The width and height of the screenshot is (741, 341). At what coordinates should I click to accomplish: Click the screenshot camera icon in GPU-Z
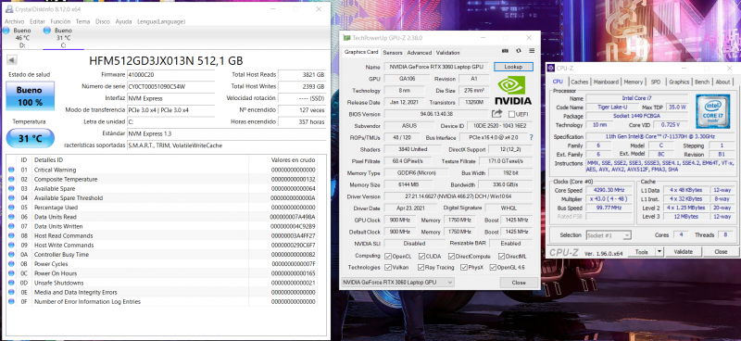tap(505, 51)
